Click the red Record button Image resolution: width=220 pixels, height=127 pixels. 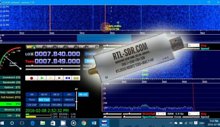32,78
